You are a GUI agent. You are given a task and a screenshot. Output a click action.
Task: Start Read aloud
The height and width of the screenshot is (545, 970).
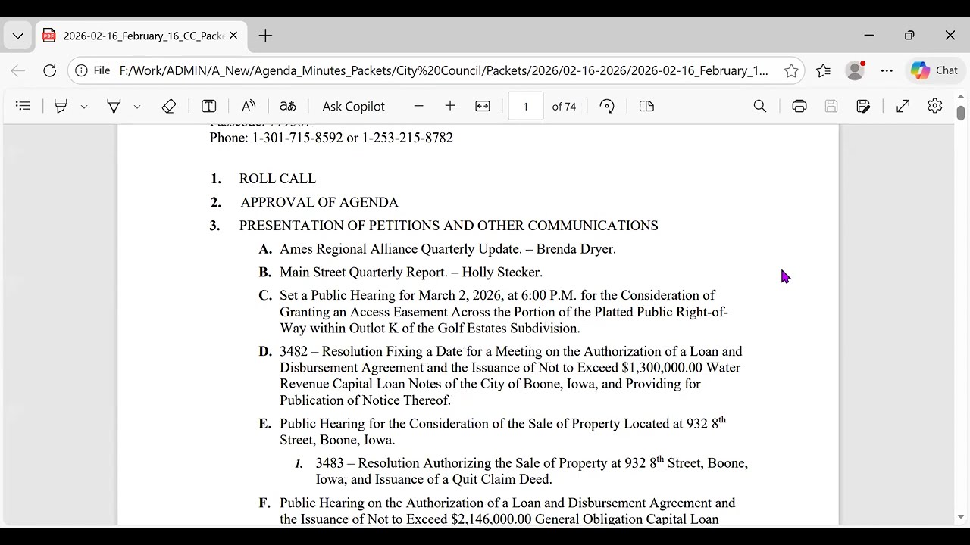pos(249,106)
